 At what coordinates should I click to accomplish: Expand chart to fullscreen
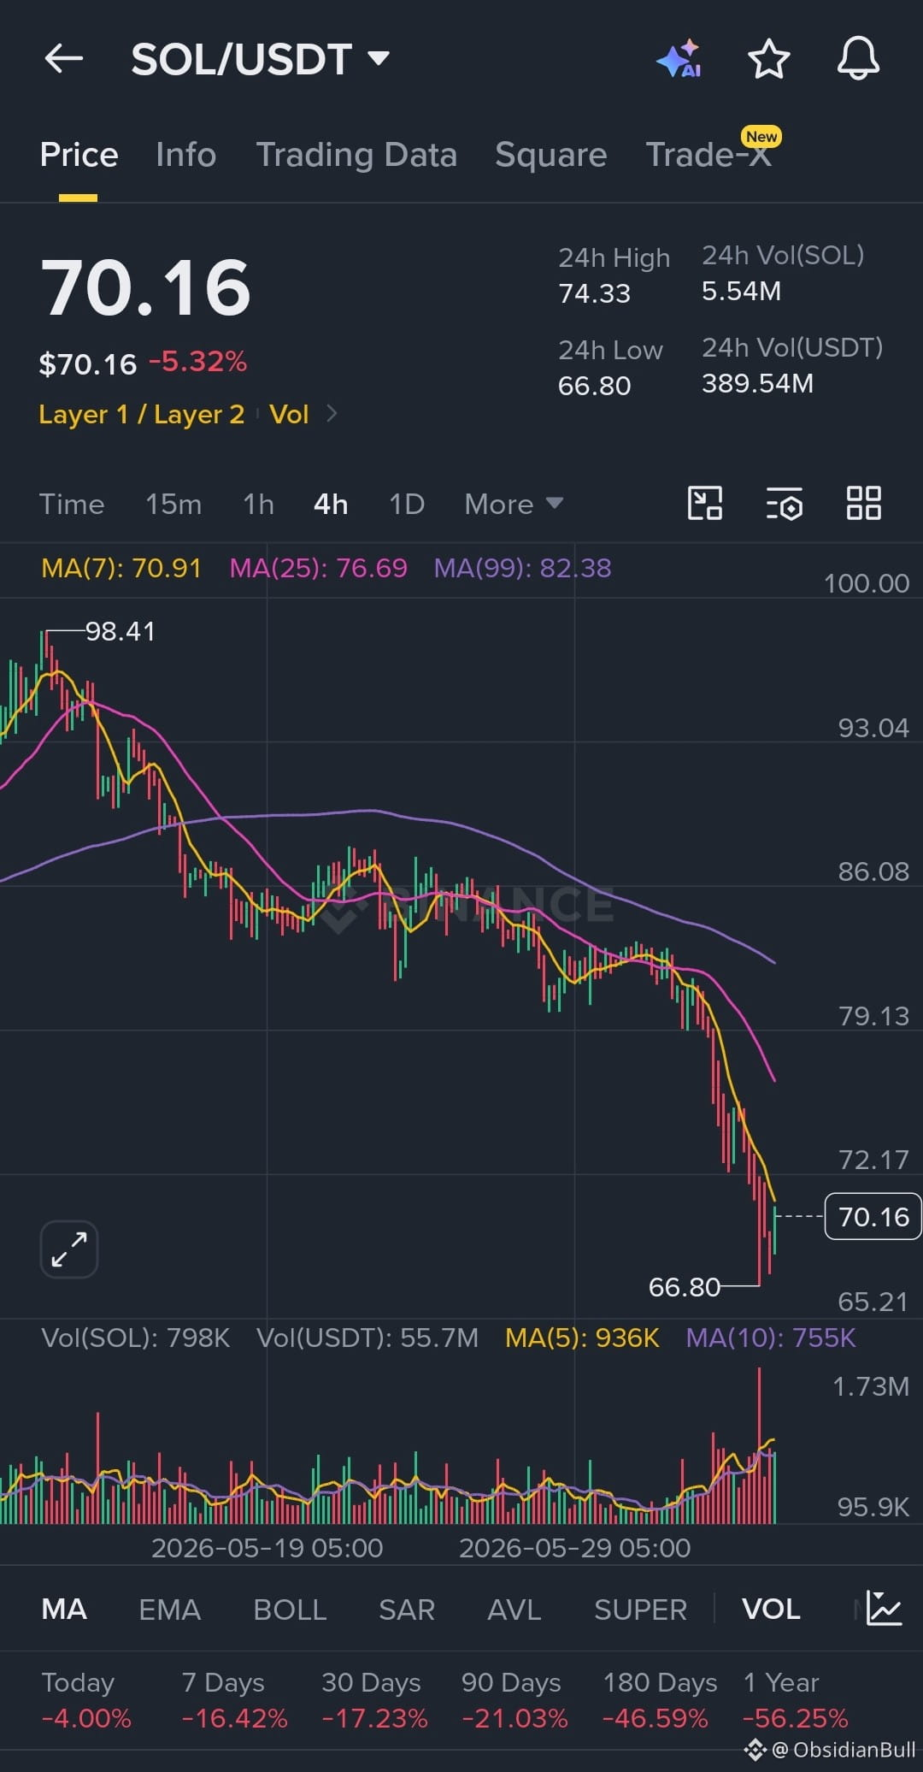69,1249
